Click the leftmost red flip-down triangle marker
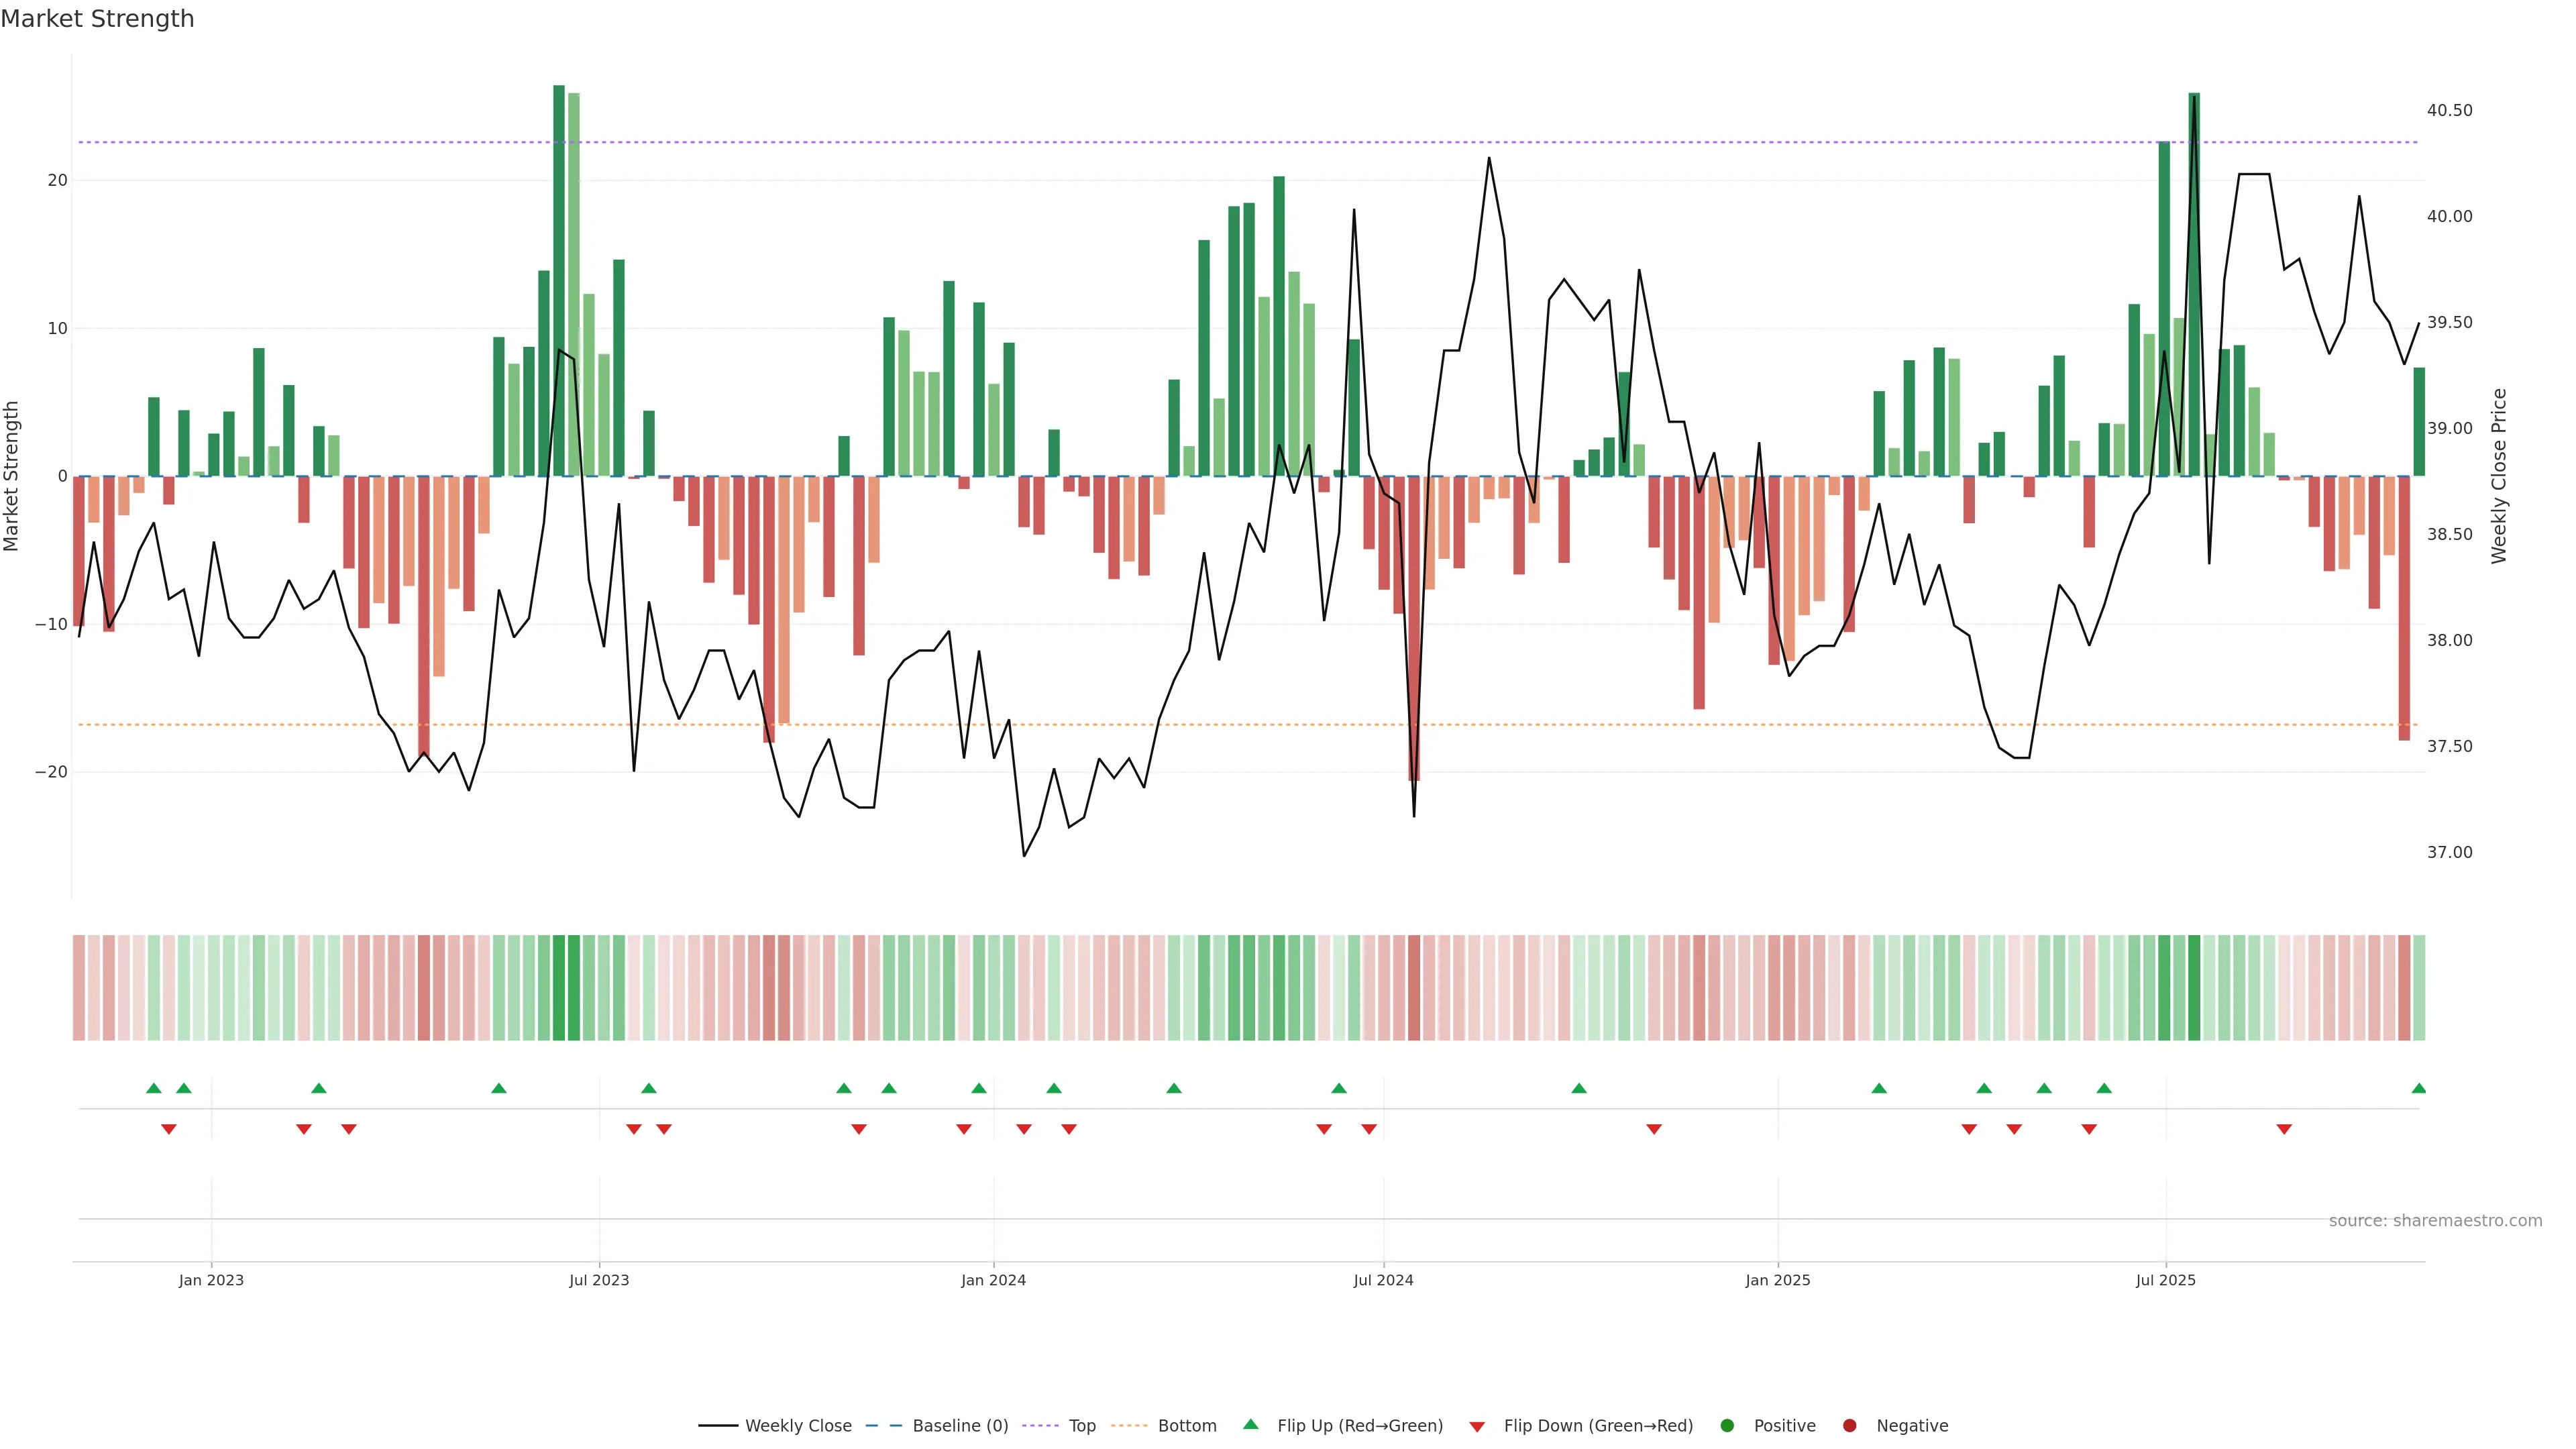The width and height of the screenshot is (2576, 1449). pos(169,1129)
